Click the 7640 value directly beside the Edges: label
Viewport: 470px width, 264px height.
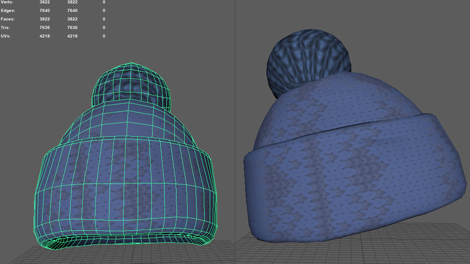pyautogui.click(x=45, y=11)
